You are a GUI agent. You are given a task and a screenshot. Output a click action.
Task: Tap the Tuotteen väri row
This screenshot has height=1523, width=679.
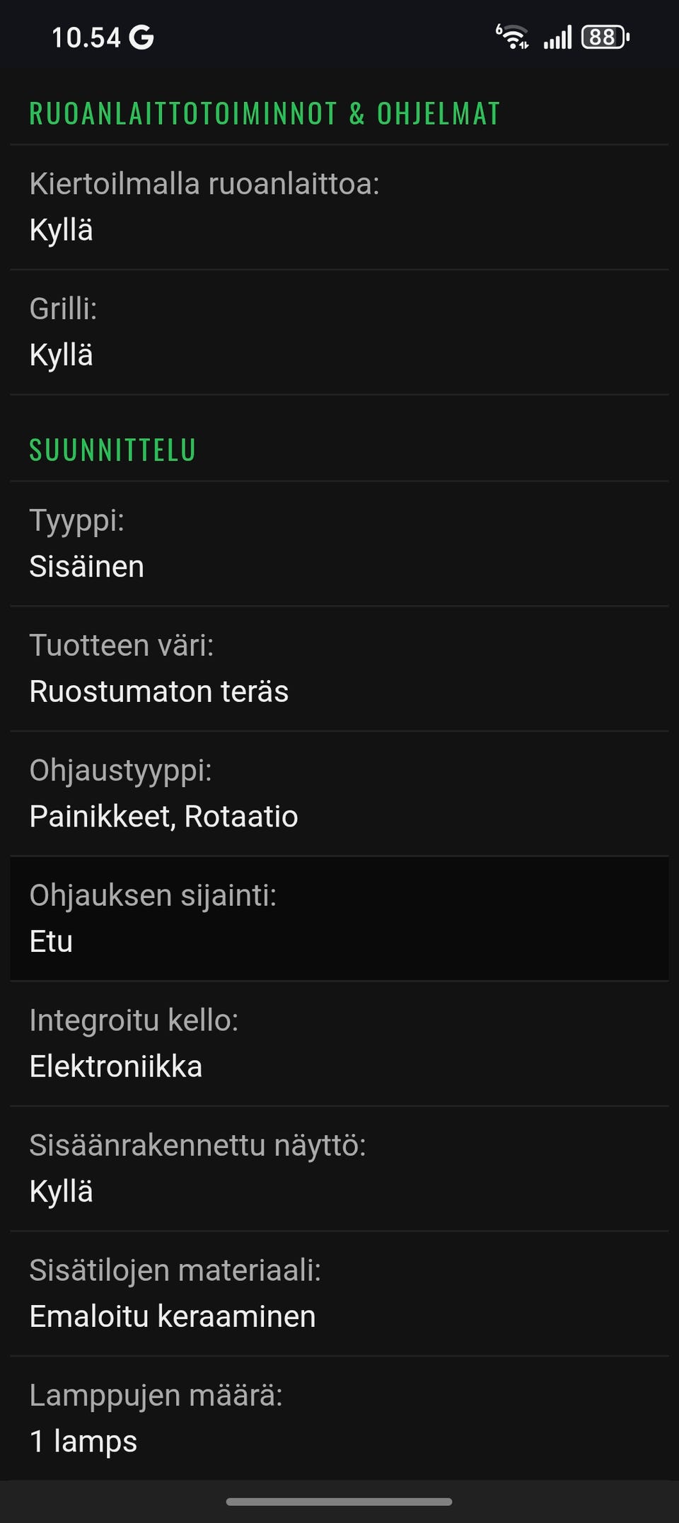click(x=339, y=668)
